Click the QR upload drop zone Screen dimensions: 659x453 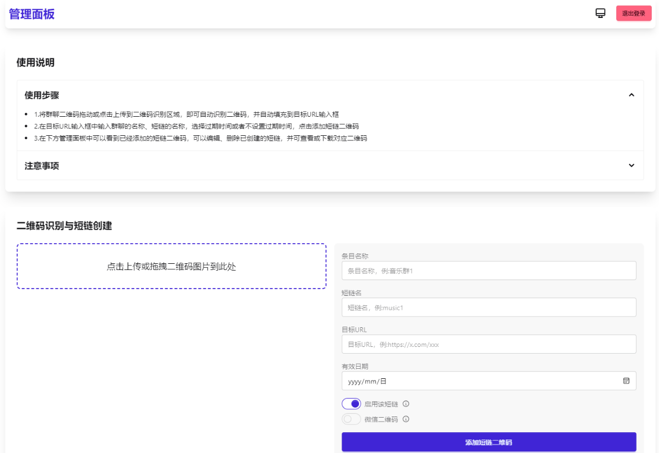[171, 266]
